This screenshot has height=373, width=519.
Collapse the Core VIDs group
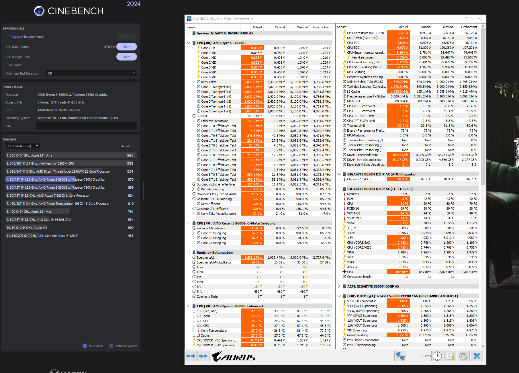[x=193, y=48]
